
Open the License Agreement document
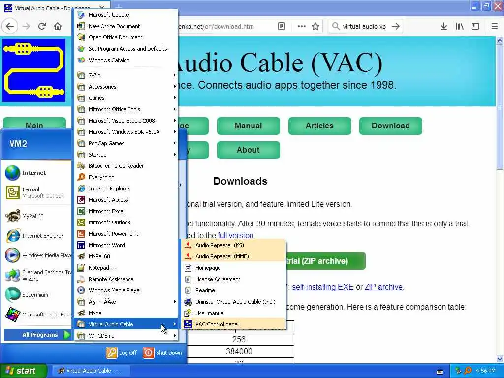[x=234, y=279]
